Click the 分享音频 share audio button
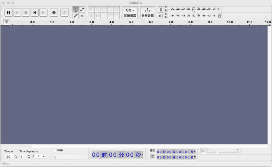The image size is (272, 167). pos(147,13)
